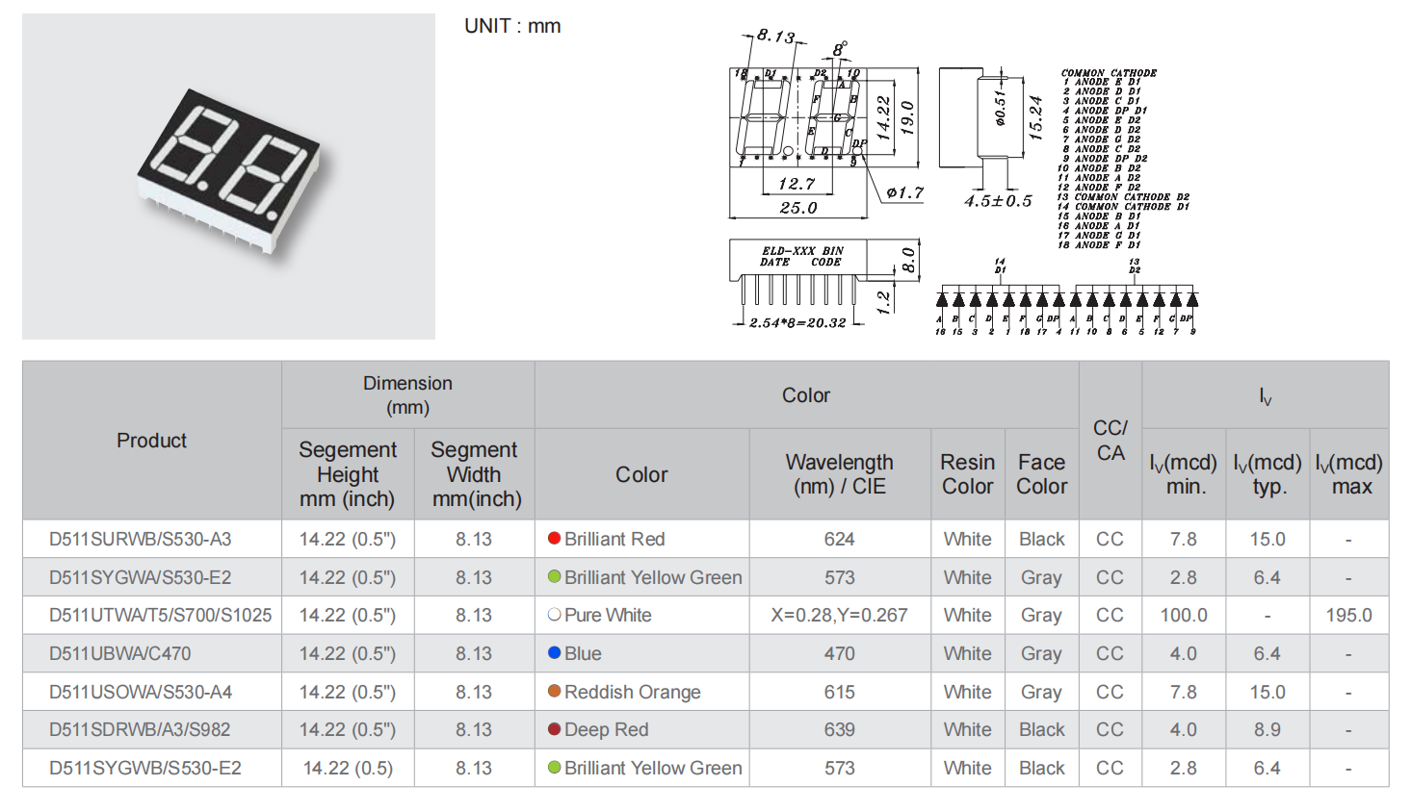1411x811 pixels.
Task: Click the blue dot beside Blue
Action: pyautogui.click(x=554, y=653)
